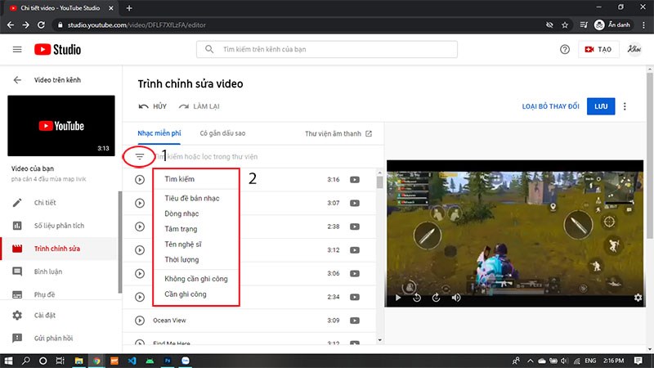654x368 pixels.
Task: Bookmark this page with the star icon
Action: pyautogui.click(x=565, y=25)
